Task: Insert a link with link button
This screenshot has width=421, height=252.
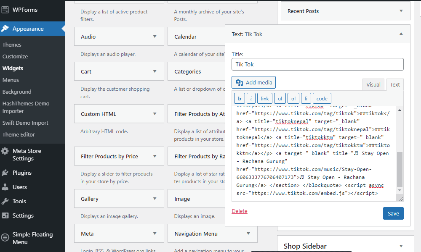Action: [265, 99]
